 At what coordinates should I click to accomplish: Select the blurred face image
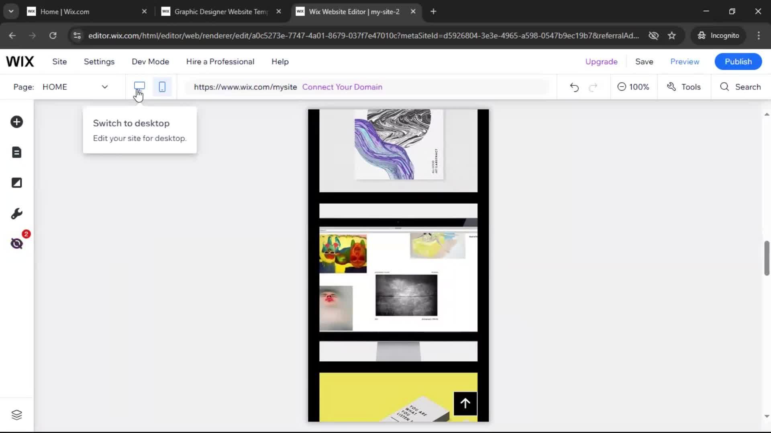tap(336, 308)
